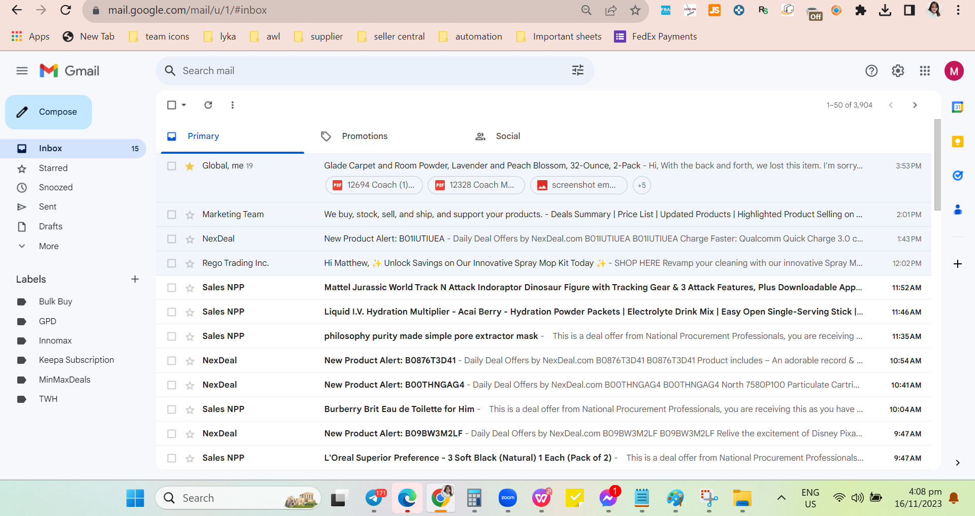Screen dimensions: 975x516
Task: Click the Windows Start button
Action: (x=135, y=498)
